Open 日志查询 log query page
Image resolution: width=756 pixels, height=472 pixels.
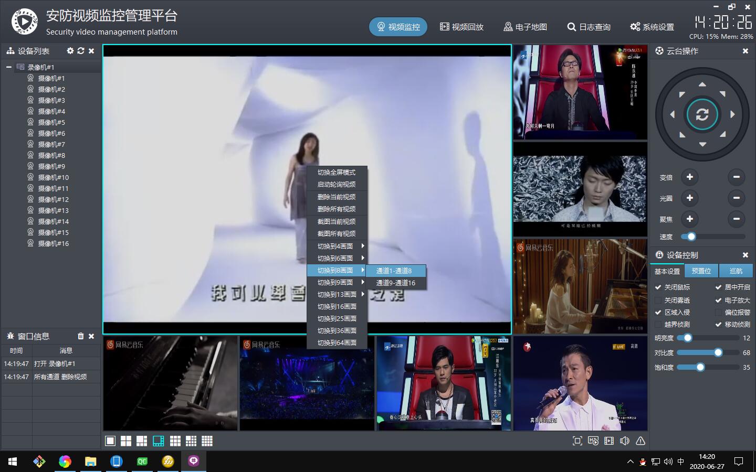coord(589,27)
